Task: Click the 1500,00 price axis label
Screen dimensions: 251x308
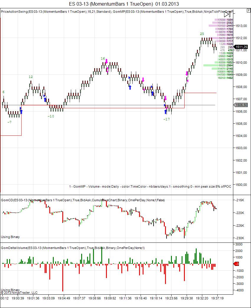Action: [241, 185]
